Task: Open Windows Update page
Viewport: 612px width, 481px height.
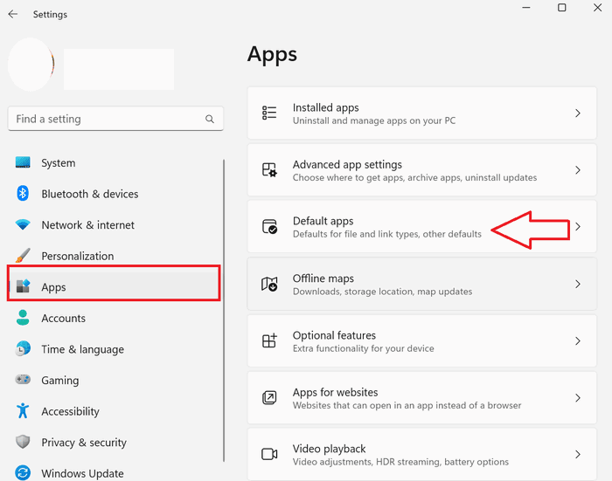Action: click(114, 473)
